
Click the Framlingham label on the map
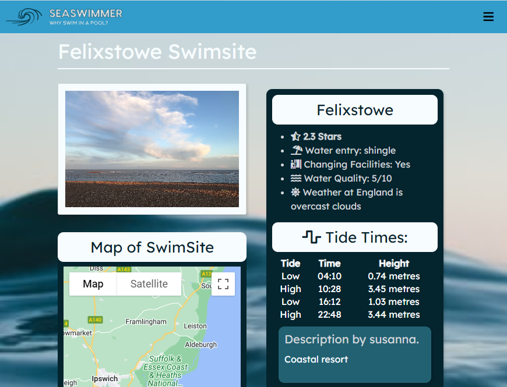coord(146,322)
